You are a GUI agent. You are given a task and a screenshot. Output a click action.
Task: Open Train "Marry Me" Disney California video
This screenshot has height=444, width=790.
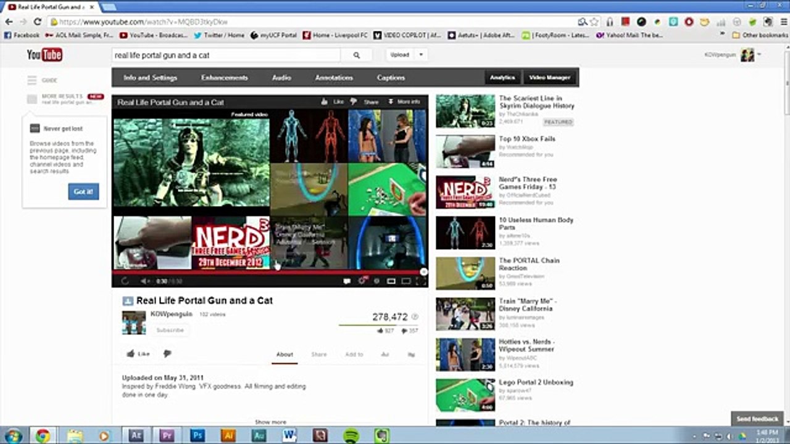[528, 305]
